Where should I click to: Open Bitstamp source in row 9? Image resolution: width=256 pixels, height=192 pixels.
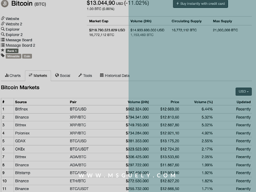click(x=22, y=173)
